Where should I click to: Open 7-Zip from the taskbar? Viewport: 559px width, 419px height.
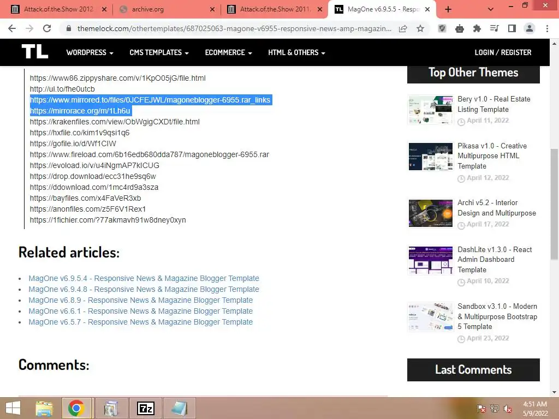click(145, 408)
